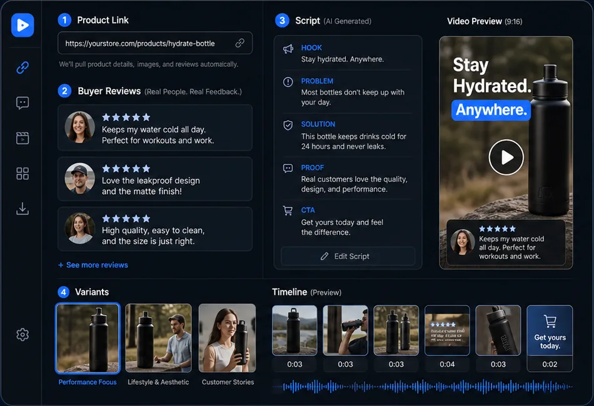594x406 pixels.
Task: Click the audio waveform track
Action: click(x=423, y=386)
